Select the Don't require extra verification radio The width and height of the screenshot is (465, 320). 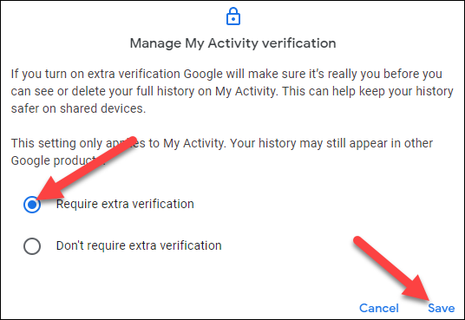pyautogui.click(x=32, y=246)
